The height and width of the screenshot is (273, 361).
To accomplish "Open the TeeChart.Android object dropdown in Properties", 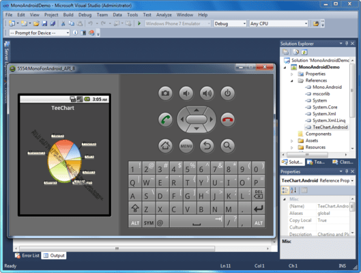I will [353, 181].
